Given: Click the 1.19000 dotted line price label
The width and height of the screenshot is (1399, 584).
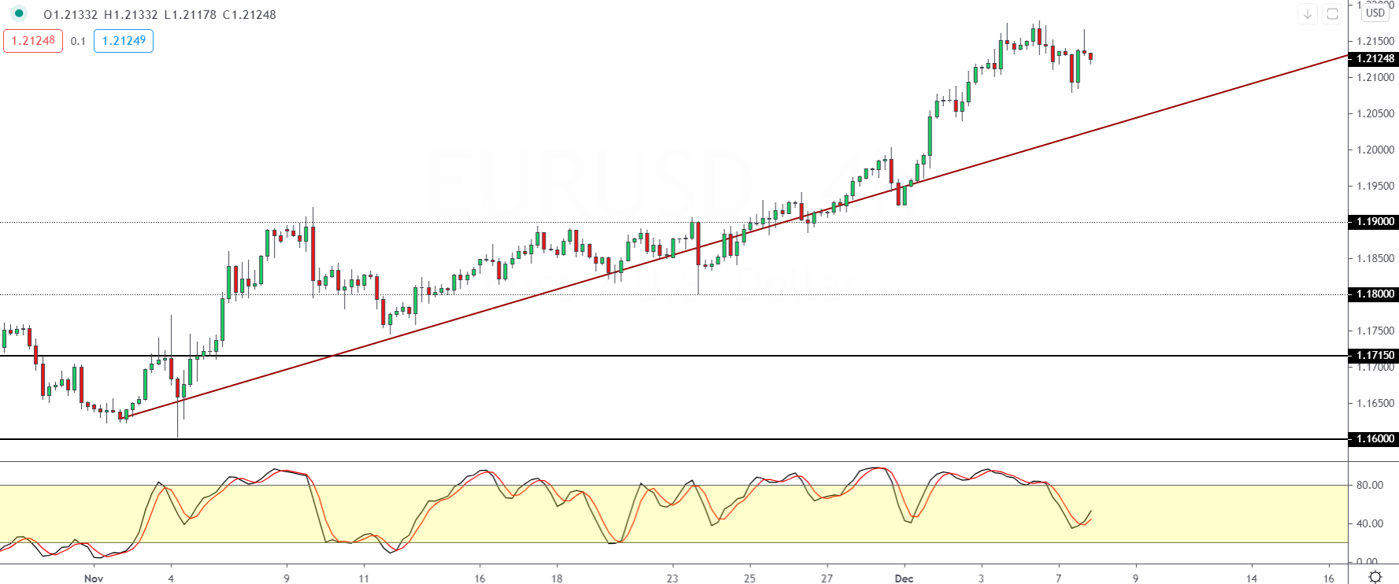Looking at the screenshot, I should tap(1375, 222).
